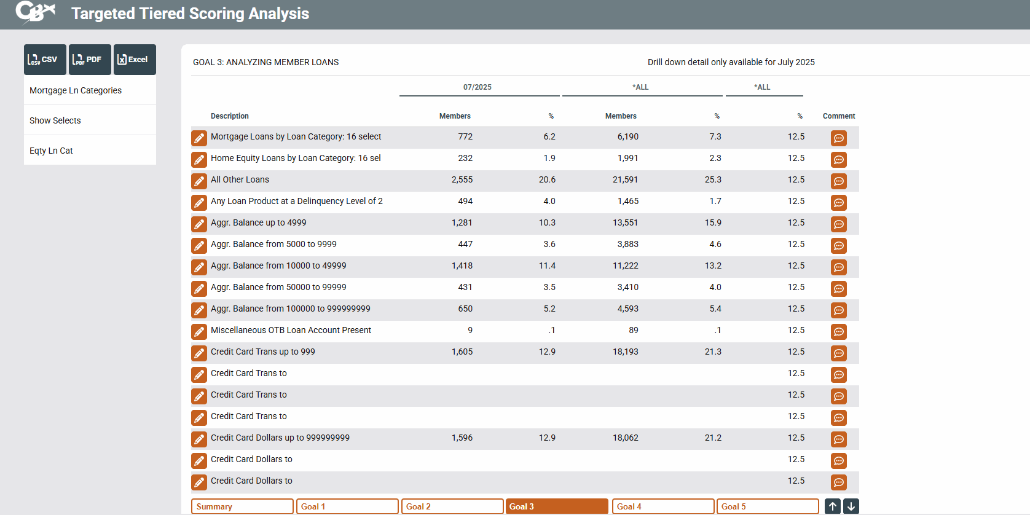Click the edit pencil for All Other Loans
This screenshot has width=1030, height=515.
coord(199,181)
